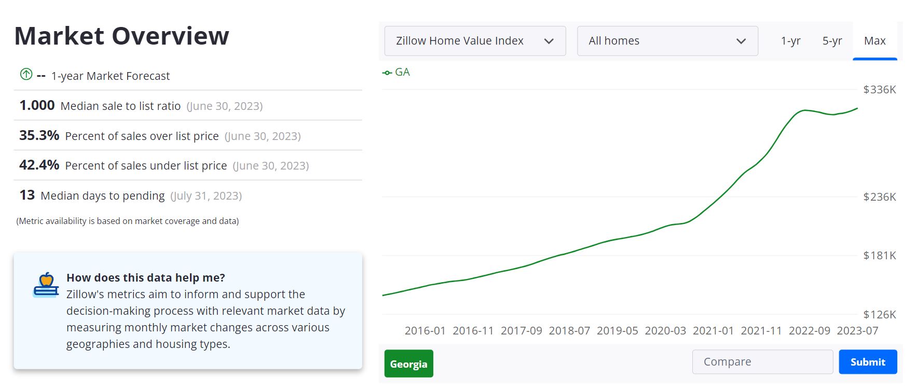Expand the All homes dropdown
Viewport: 917px width, 391px height.
click(667, 40)
